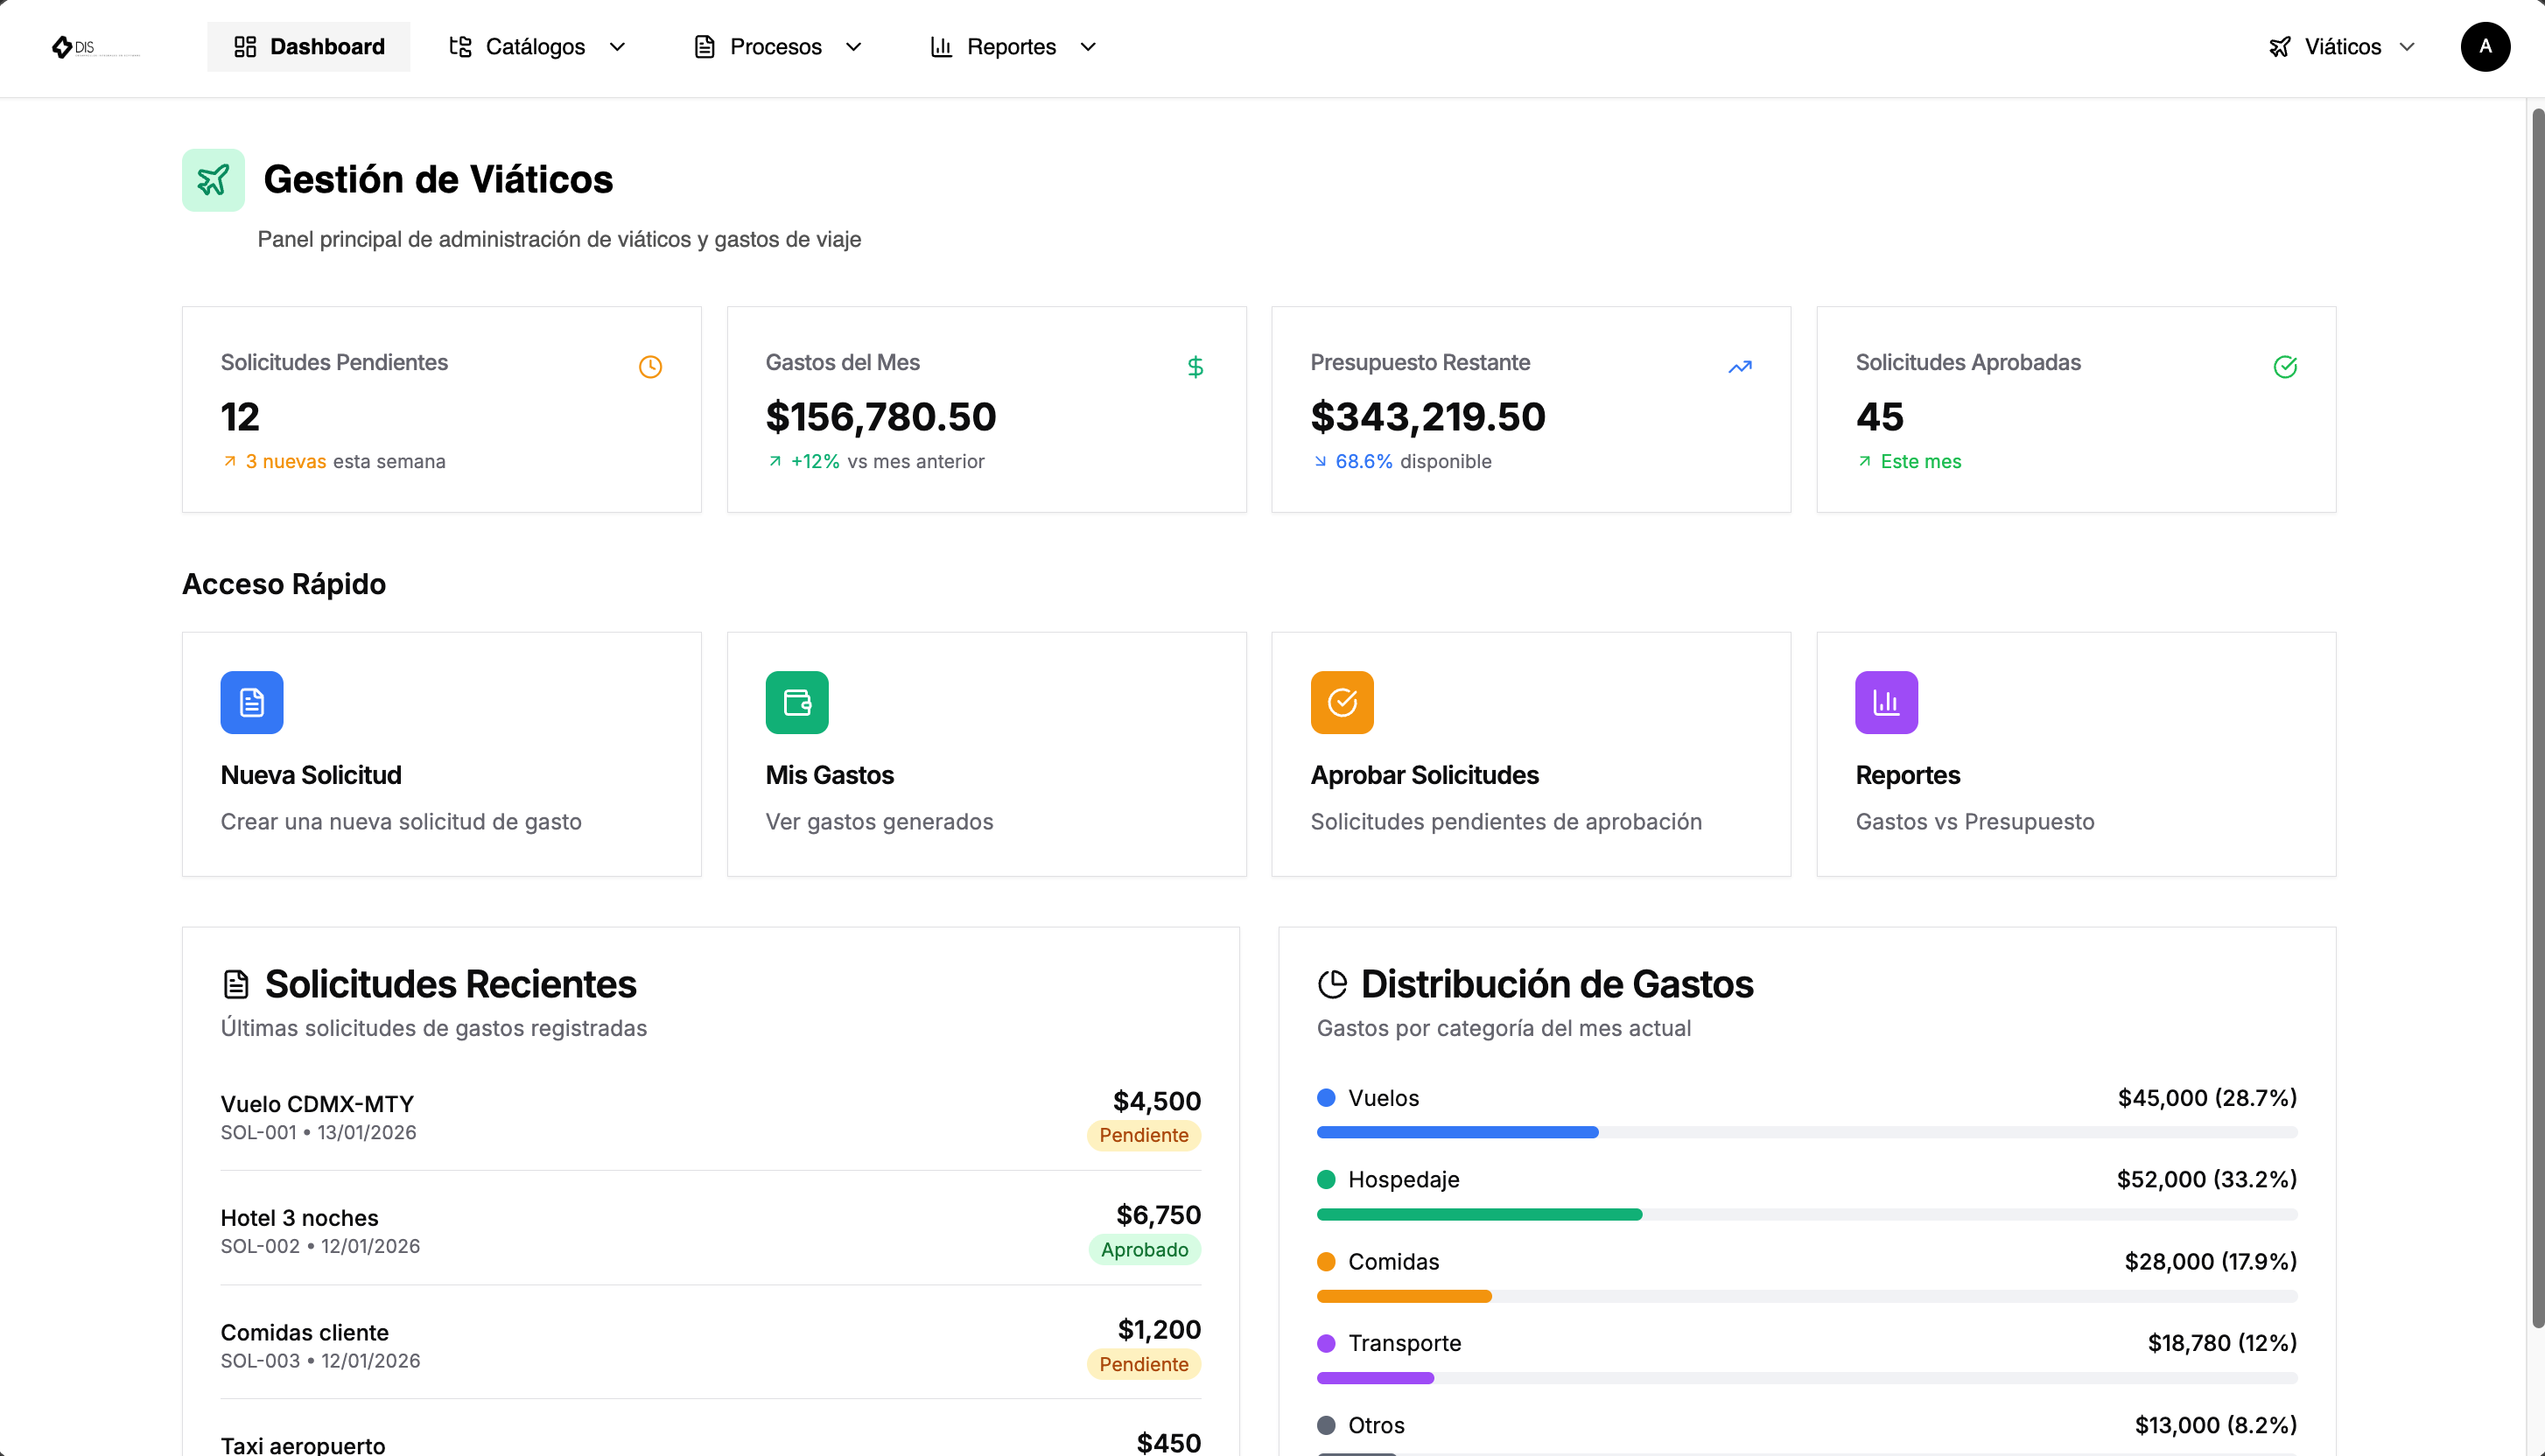
Task: Click the blue Vuelos progress bar
Action: [1457, 1132]
